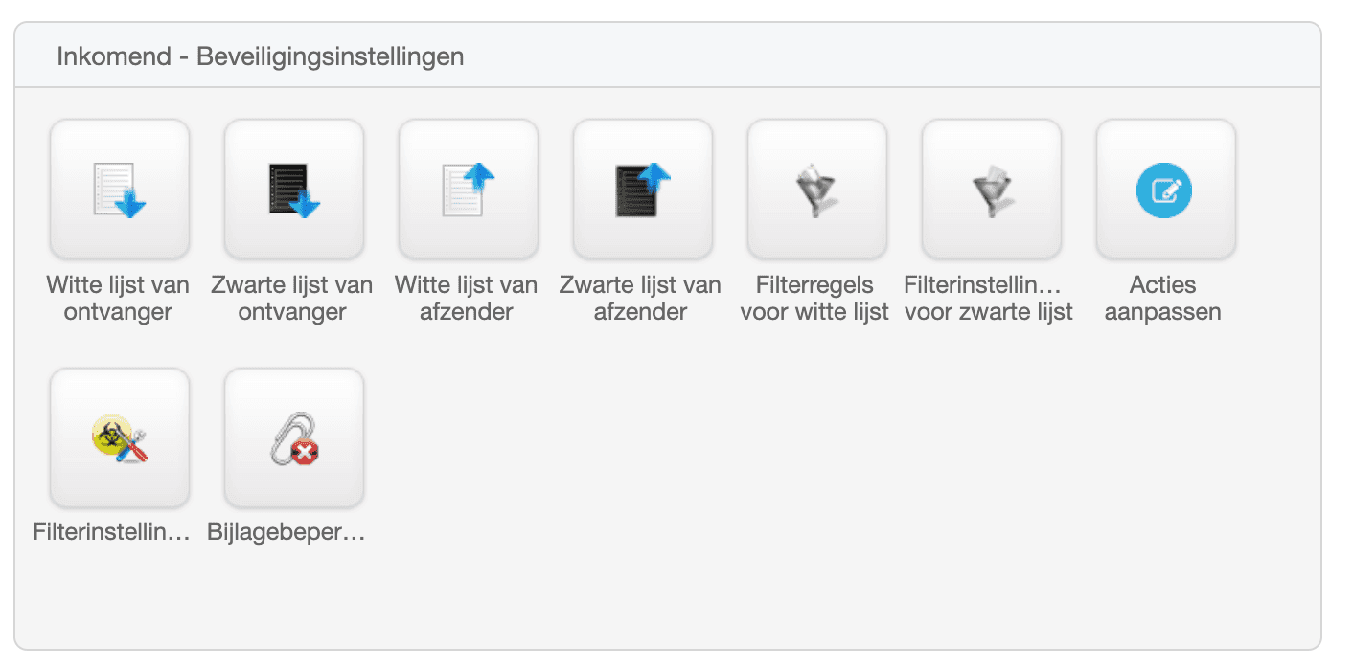Click the 'Witte lijst van ontvanger' label

pos(118,299)
